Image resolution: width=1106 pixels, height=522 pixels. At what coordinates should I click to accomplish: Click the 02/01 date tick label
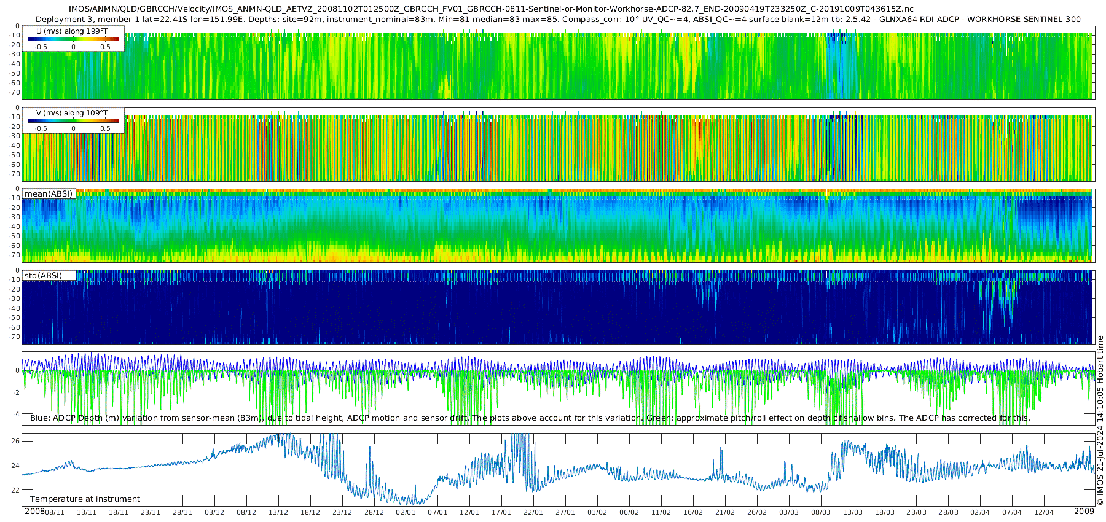[406, 512]
